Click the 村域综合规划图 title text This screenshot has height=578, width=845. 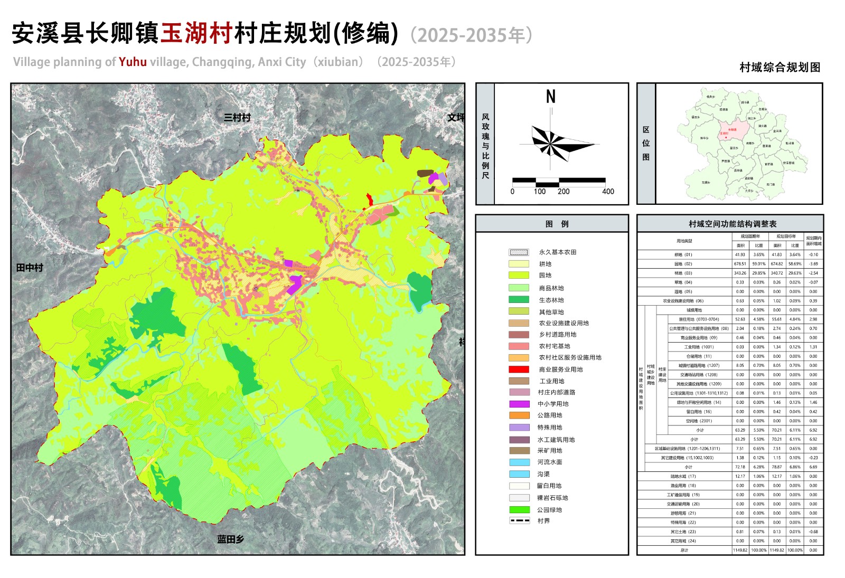click(x=780, y=68)
